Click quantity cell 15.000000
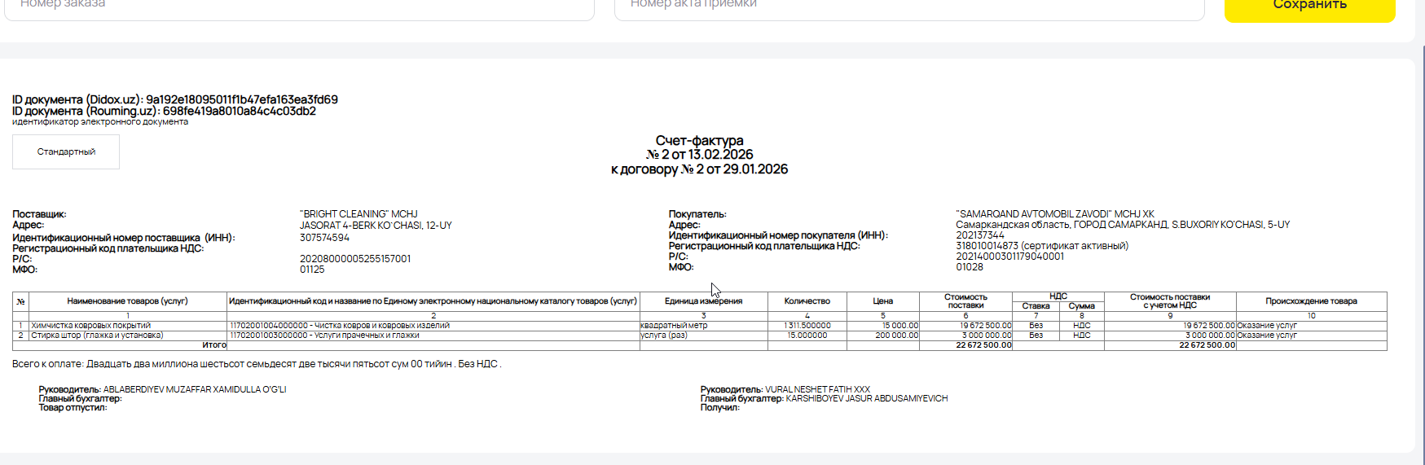 click(807, 336)
